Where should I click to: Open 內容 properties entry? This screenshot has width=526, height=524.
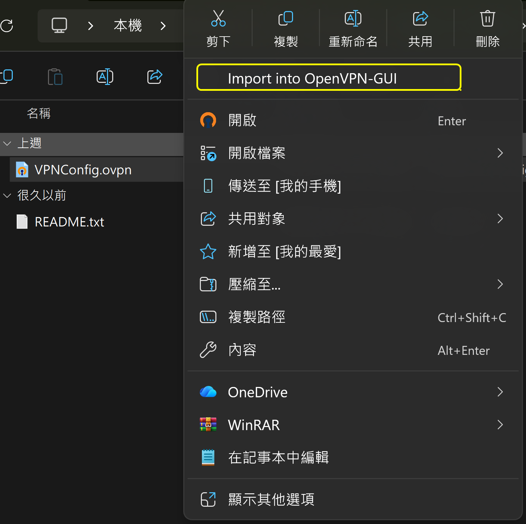pyautogui.click(x=353, y=350)
